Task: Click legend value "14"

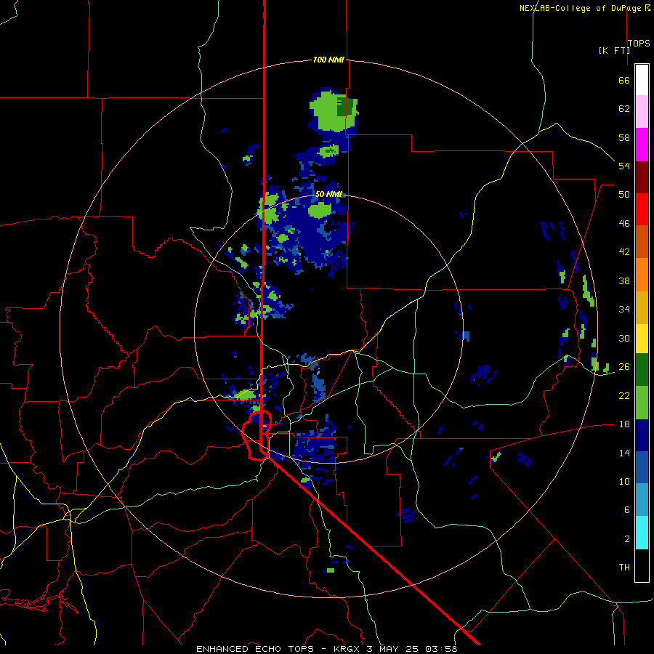Action: pos(624,453)
